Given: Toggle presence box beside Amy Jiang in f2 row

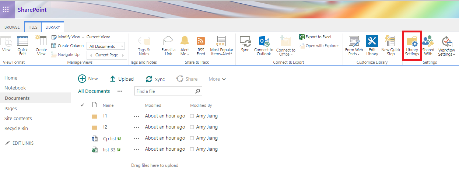Looking at the screenshot, I should coord(192,127).
